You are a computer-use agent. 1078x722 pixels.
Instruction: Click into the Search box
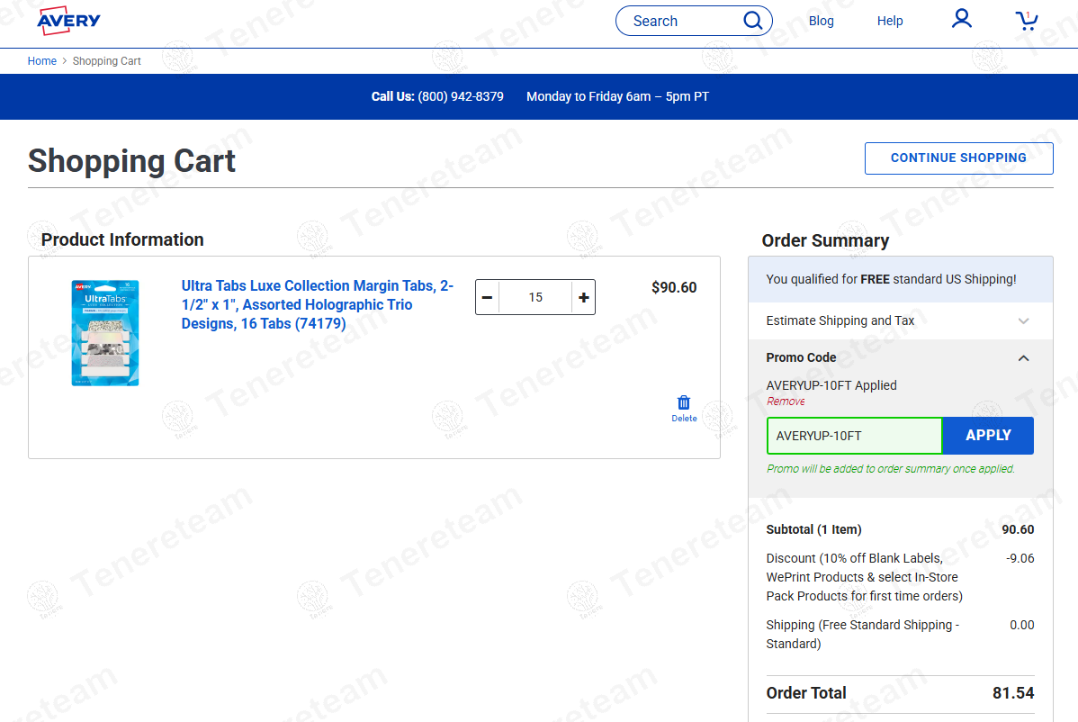679,21
